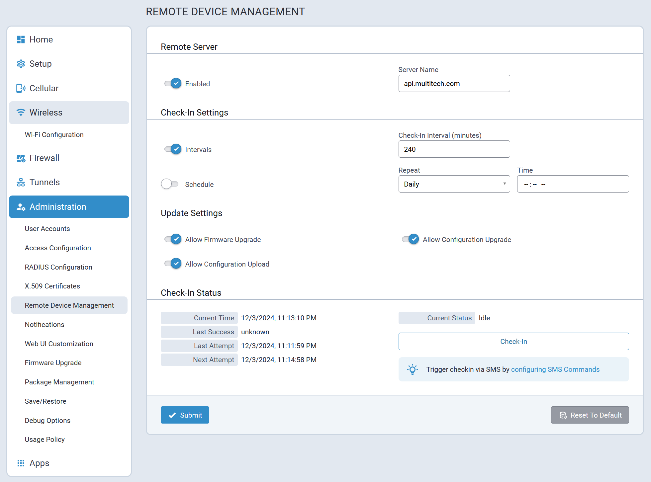The image size is (651, 482).
Task: Click the Apps grid icon
Action: tap(21, 463)
